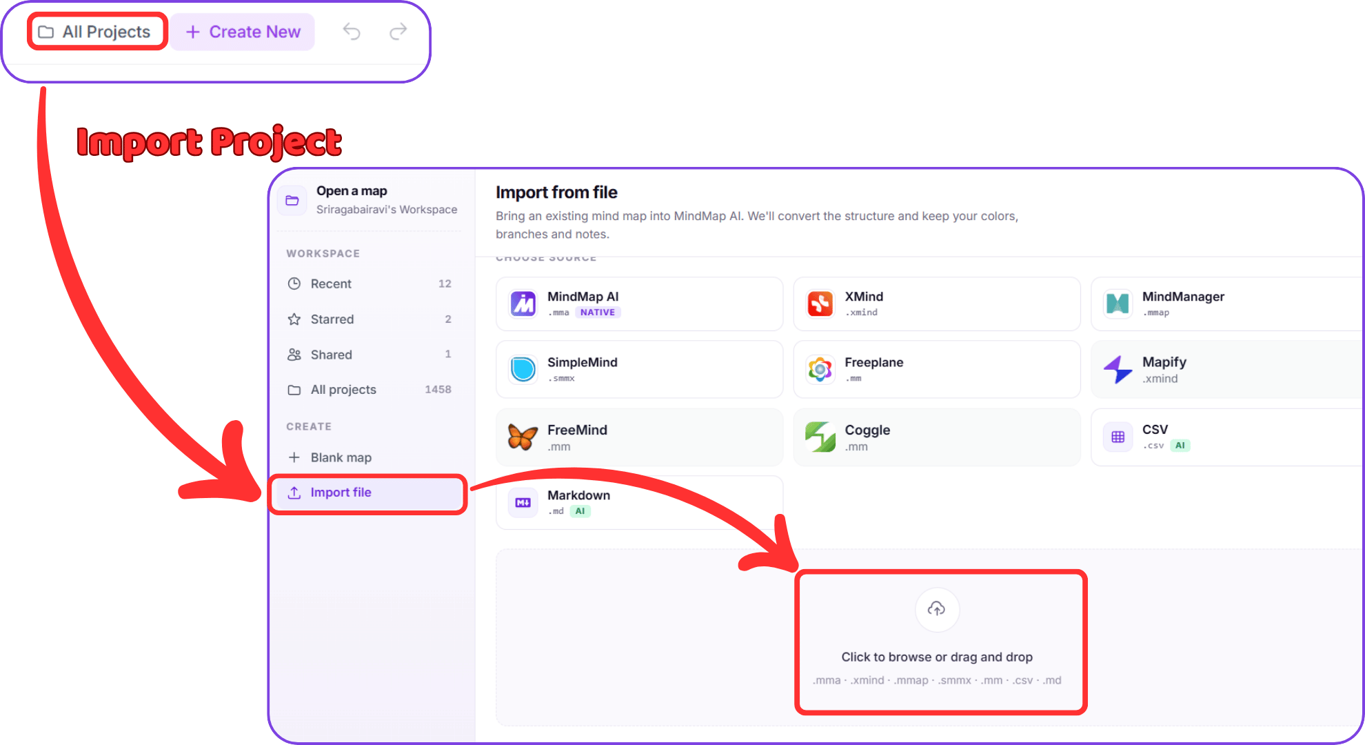Click the XMind logo icon

click(820, 304)
